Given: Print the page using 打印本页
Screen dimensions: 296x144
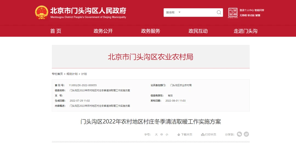Looking at the screenshot, I should pos(209,134).
